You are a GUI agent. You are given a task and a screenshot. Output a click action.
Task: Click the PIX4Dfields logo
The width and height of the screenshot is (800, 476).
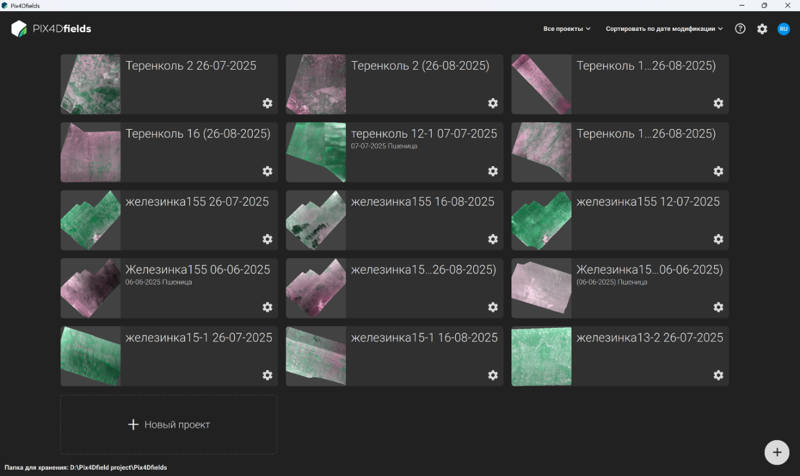pos(51,28)
